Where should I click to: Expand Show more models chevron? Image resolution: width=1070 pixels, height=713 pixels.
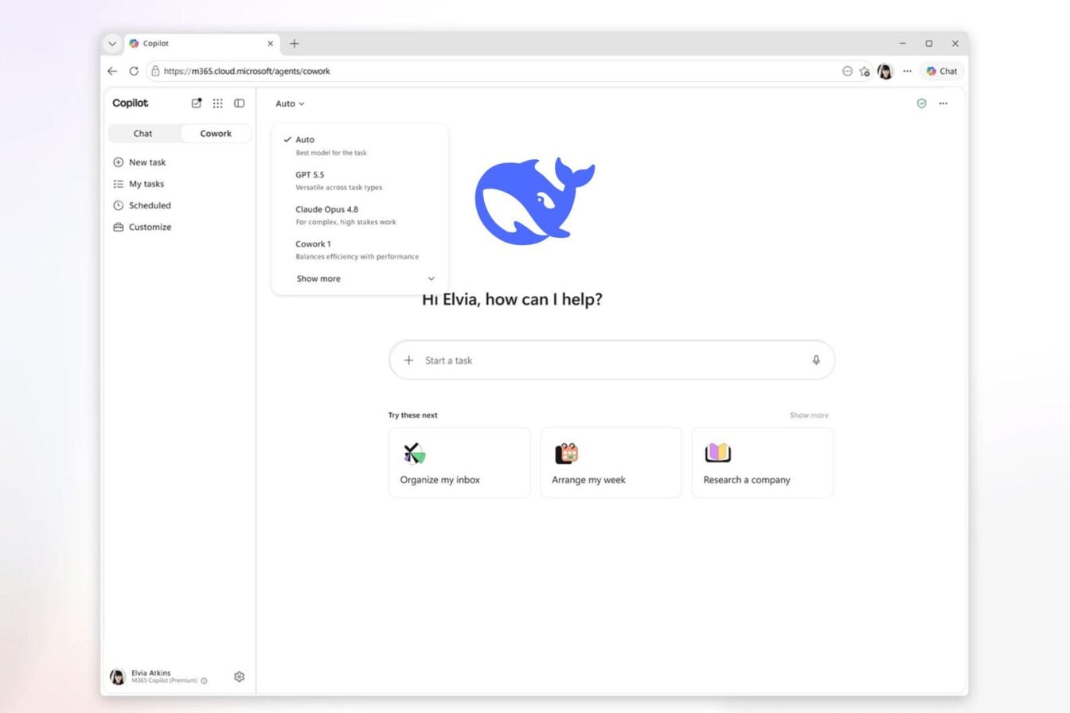pos(431,279)
